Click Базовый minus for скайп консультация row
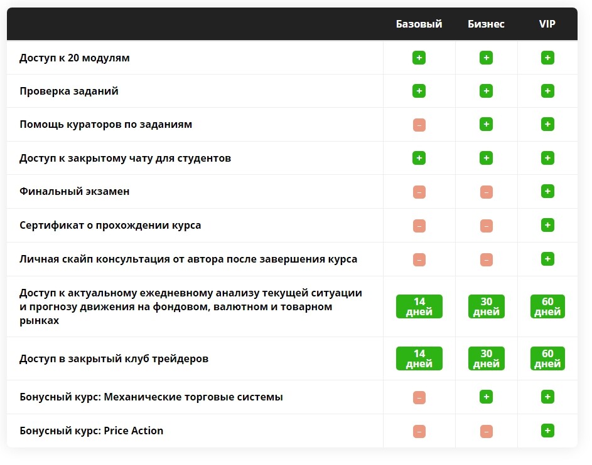This screenshot has width=592, height=465. tap(419, 259)
